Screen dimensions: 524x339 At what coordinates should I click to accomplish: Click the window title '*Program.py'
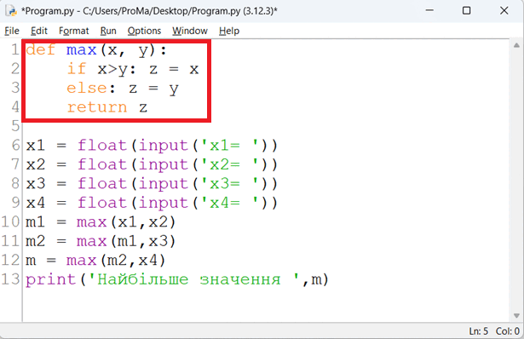click(48, 11)
